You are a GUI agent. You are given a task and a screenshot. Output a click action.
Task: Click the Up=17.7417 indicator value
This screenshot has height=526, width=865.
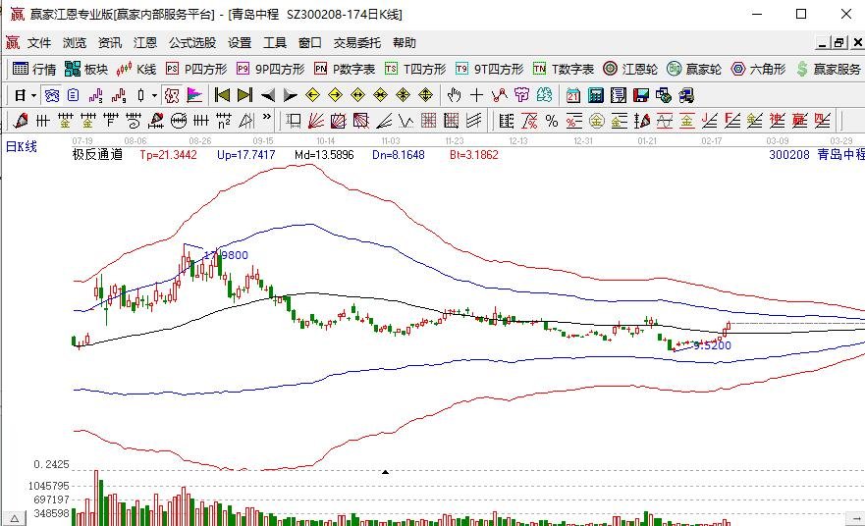tap(246, 155)
